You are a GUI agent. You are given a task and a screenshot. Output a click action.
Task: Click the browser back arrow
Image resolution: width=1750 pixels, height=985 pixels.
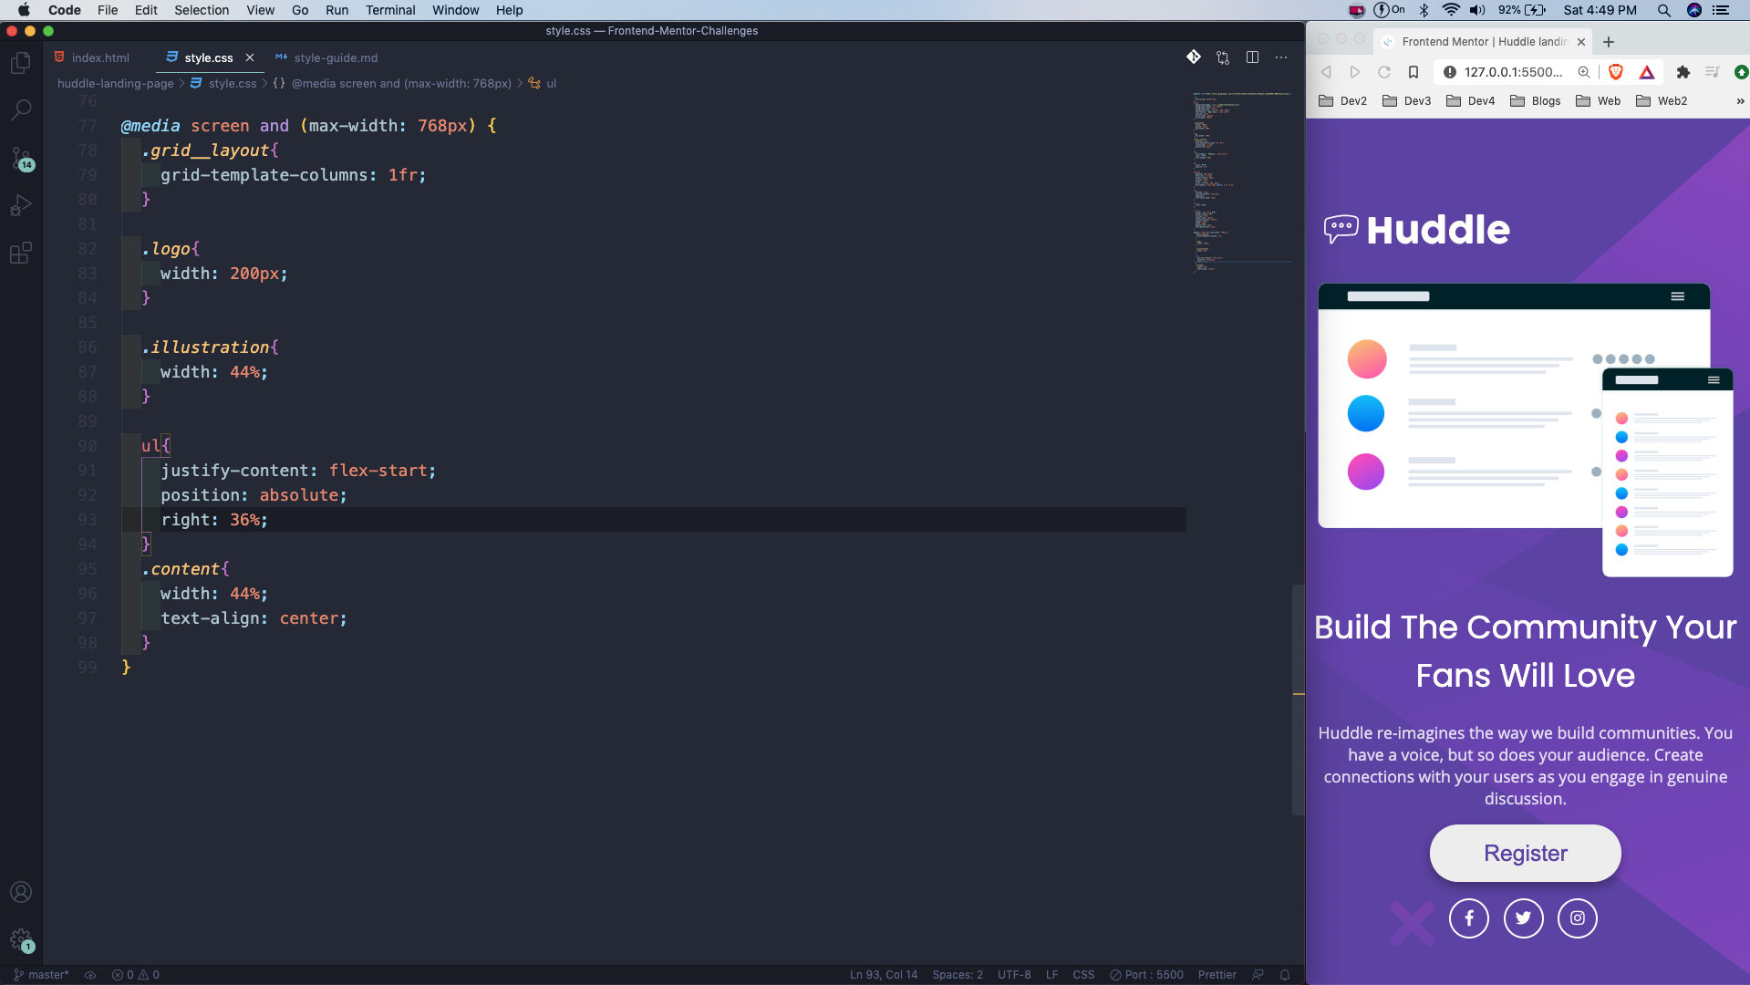(x=1327, y=72)
